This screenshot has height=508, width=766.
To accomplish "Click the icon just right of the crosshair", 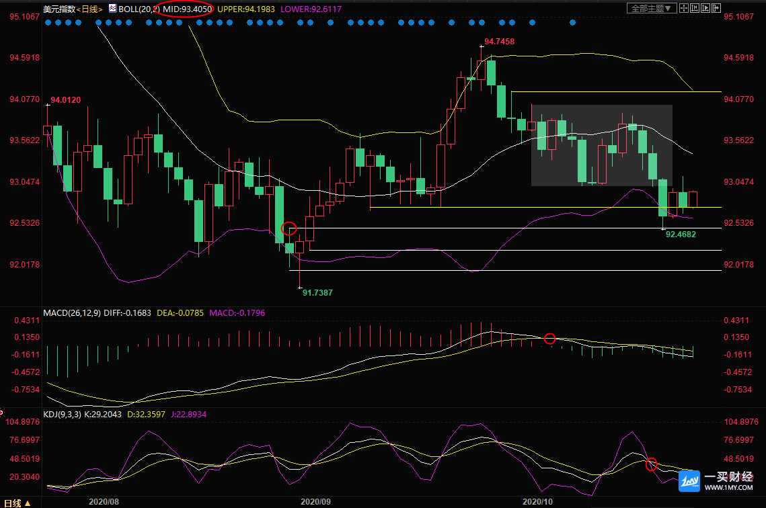I will pos(695,8).
